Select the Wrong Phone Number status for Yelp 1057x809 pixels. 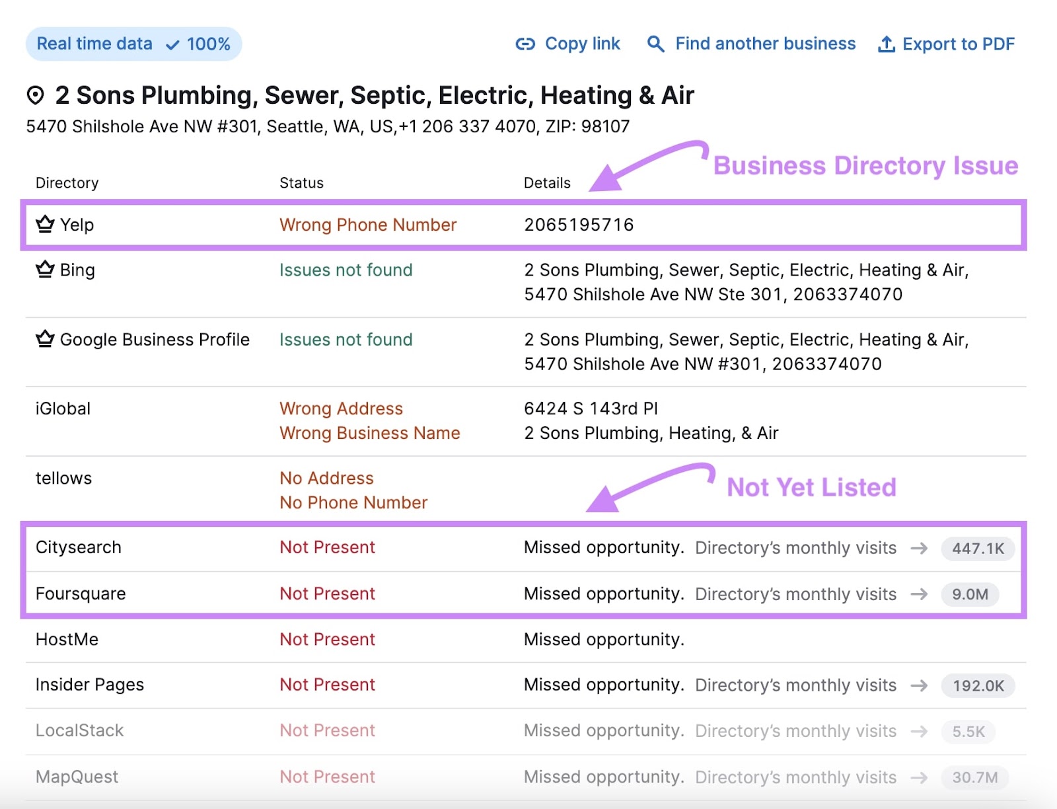[x=368, y=225]
